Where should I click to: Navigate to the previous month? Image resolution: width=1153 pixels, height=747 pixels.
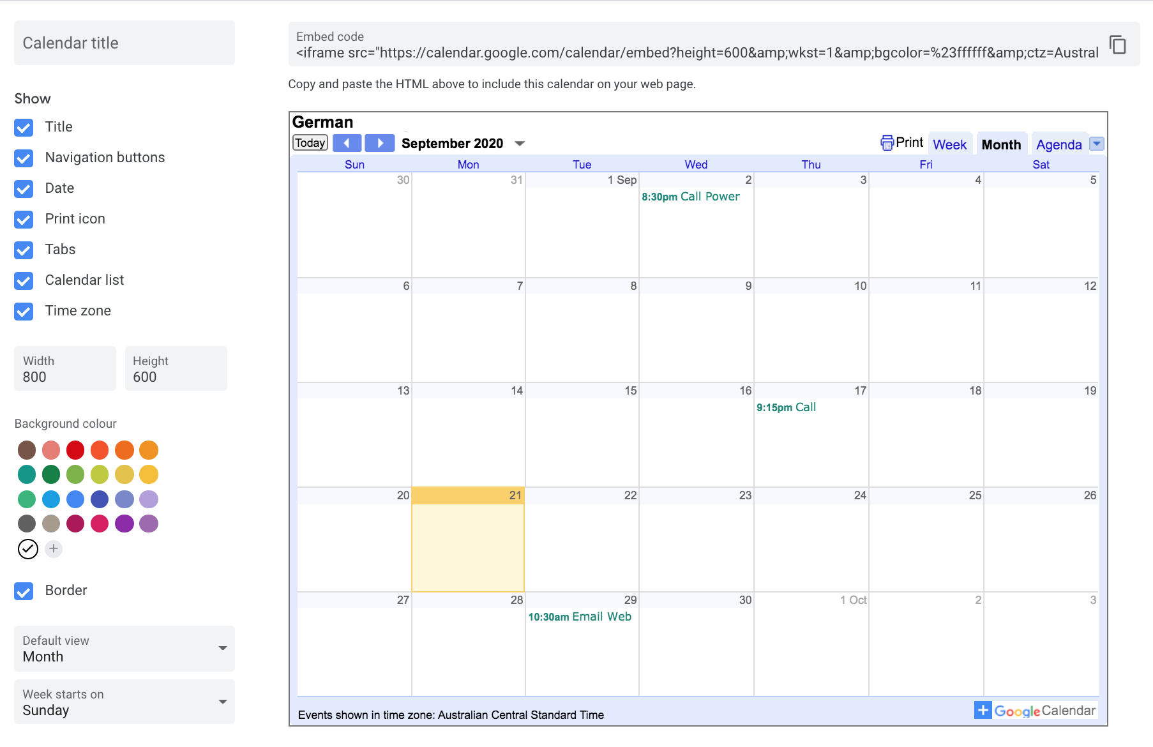pyautogui.click(x=347, y=142)
